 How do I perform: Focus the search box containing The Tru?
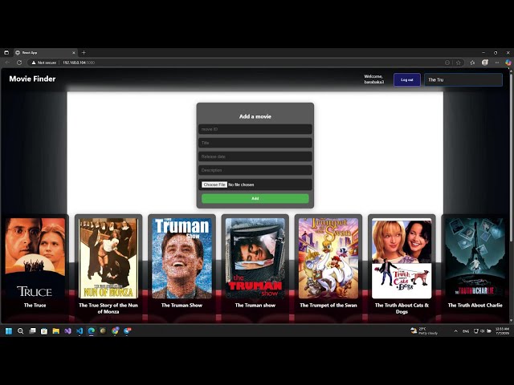(463, 79)
